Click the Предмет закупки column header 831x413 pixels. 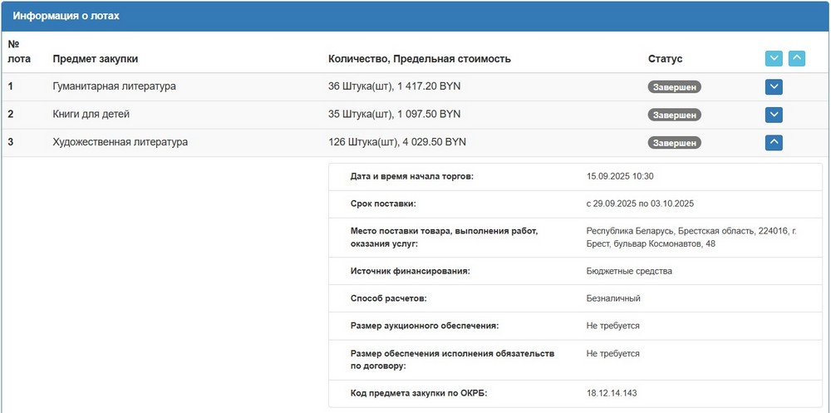click(x=95, y=59)
